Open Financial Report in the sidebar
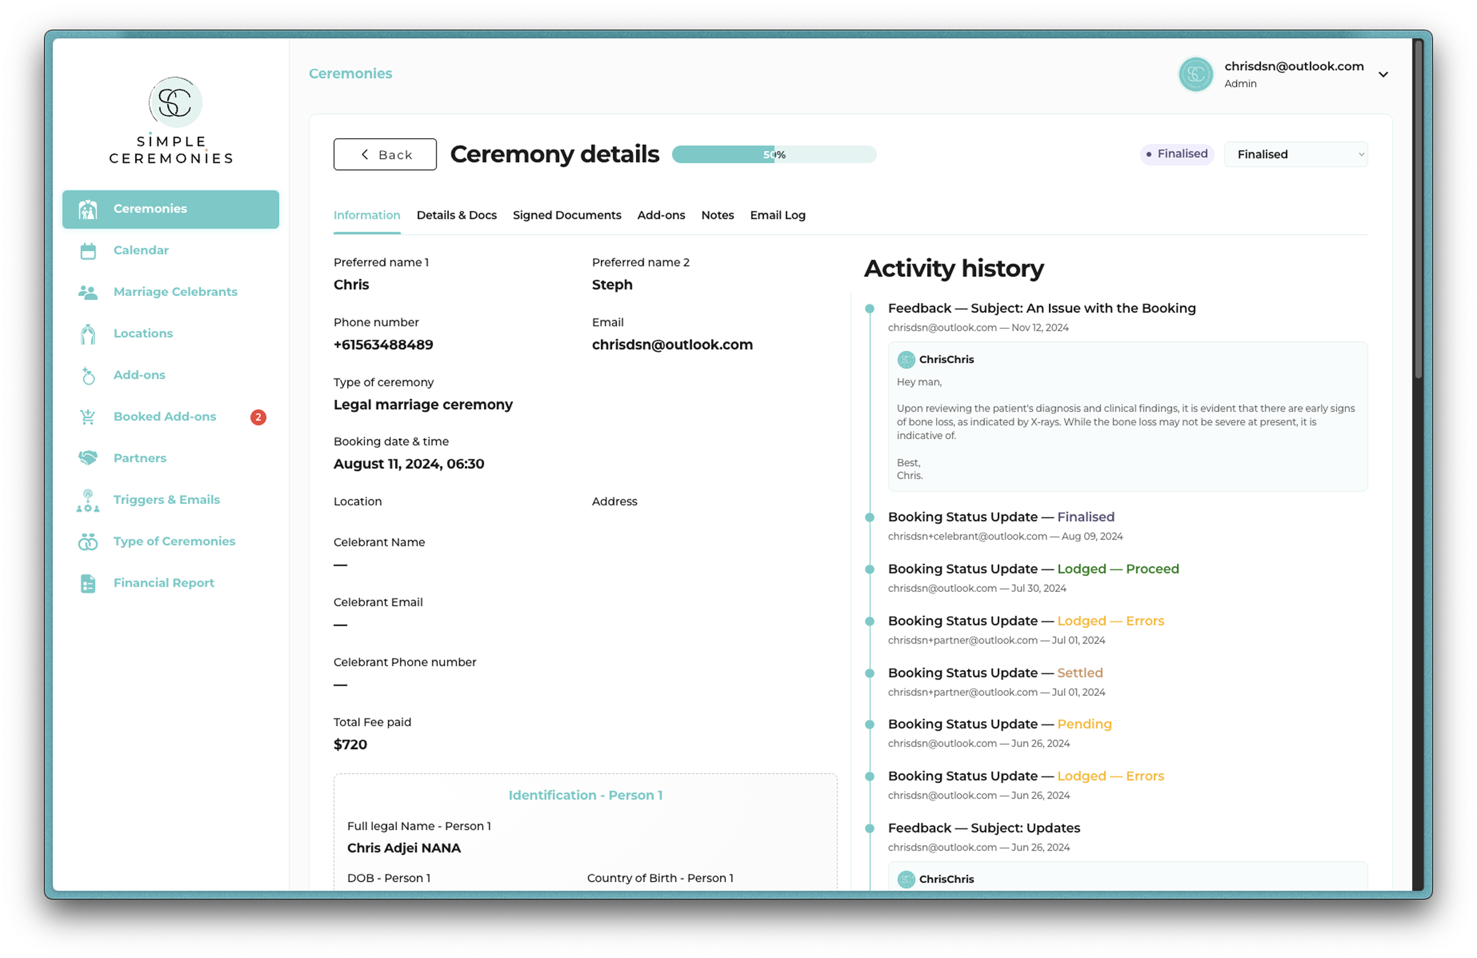1477x958 pixels. coord(171,583)
